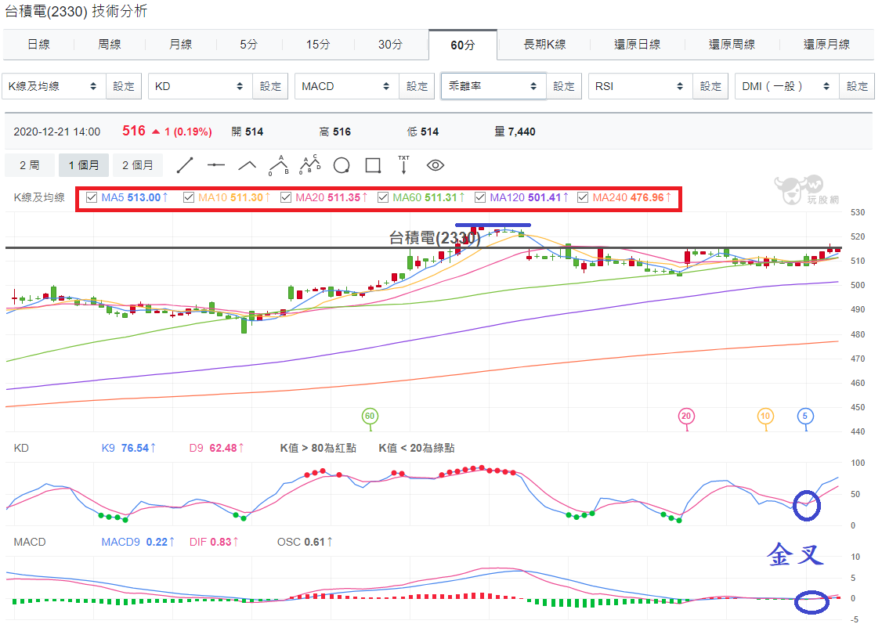This screenshot has width=882, height=624.
Task: Click 設定 next to K線及均線 dropdown
Action: (x=124, y=86)
